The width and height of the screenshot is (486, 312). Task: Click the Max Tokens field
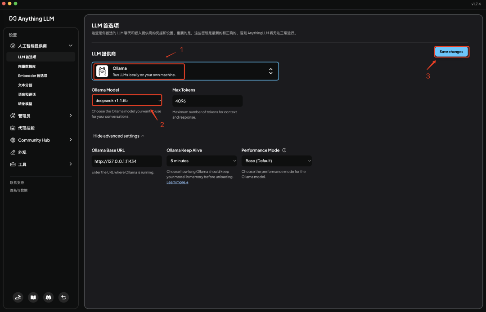pyautogui.click(x=207, y=101)
